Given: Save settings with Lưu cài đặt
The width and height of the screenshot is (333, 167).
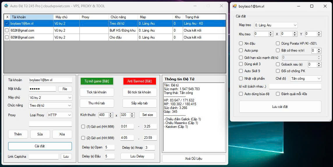Looking at the screenshot, I should (280, 107).
